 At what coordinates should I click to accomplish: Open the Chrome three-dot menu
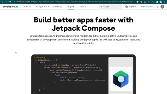click(x=164, y=2)
